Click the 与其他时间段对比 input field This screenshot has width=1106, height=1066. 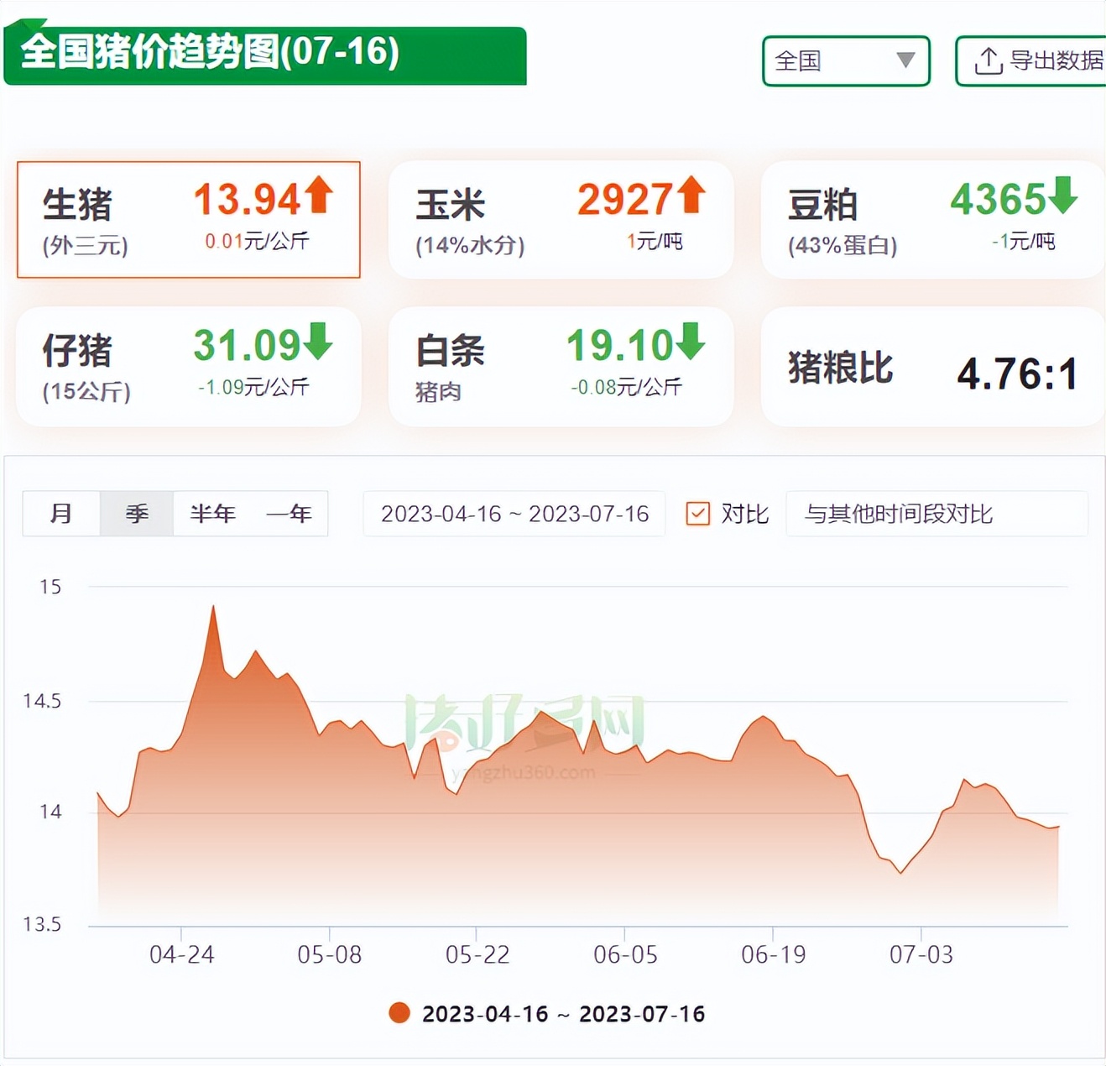pyautogui.click(x=936, y=514)
